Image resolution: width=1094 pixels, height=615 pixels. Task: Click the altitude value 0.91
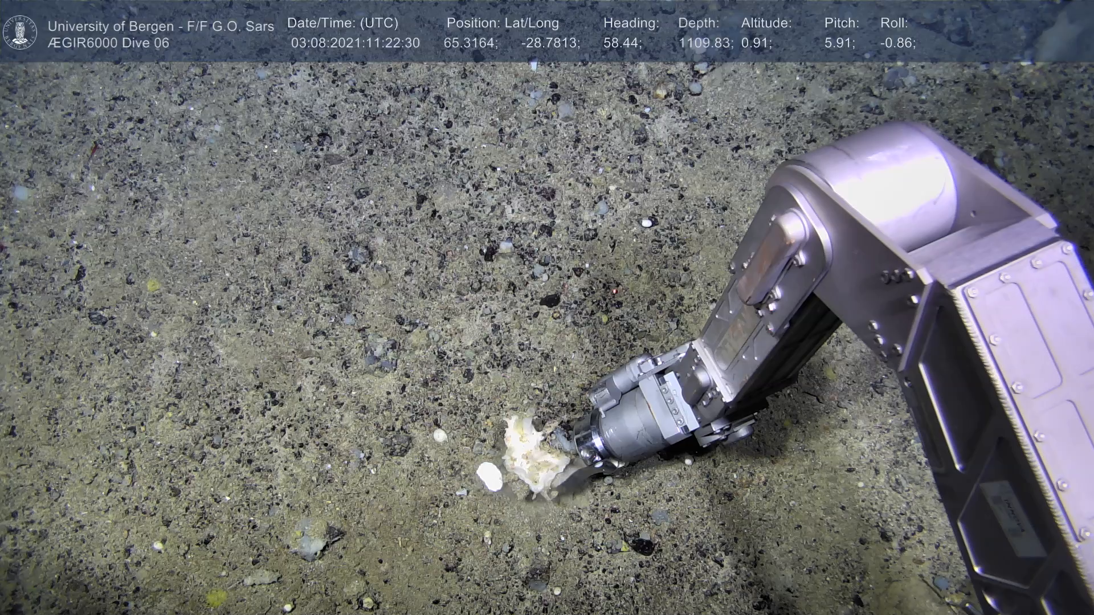click(756, 43)
